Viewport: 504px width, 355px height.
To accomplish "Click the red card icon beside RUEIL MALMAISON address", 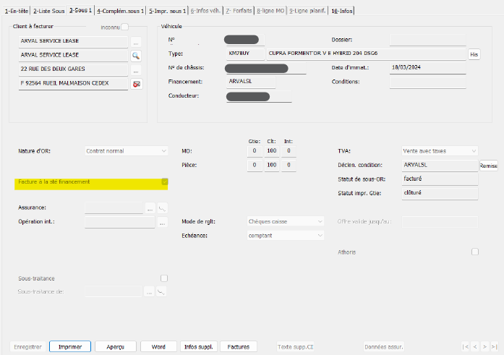I will click(136, 85).
